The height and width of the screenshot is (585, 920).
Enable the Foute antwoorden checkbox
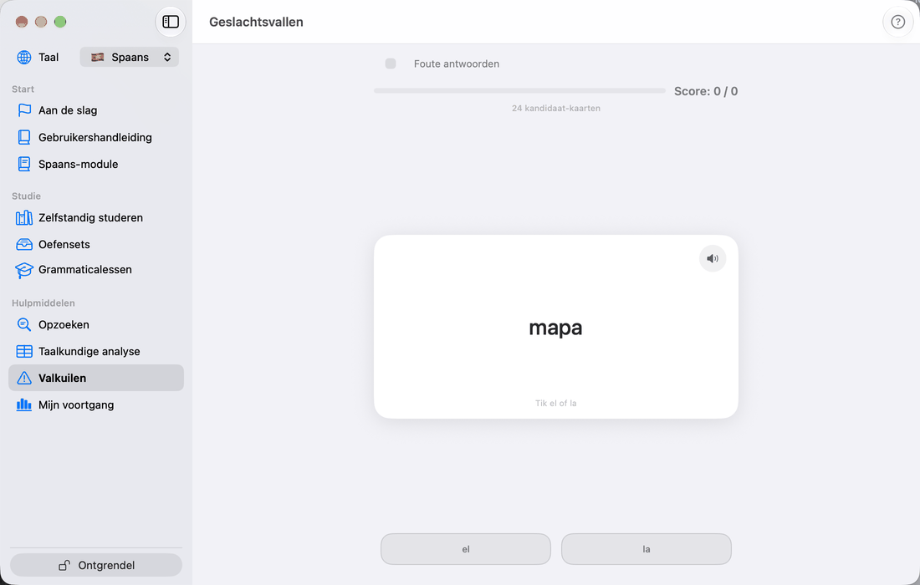coord(391,64)
